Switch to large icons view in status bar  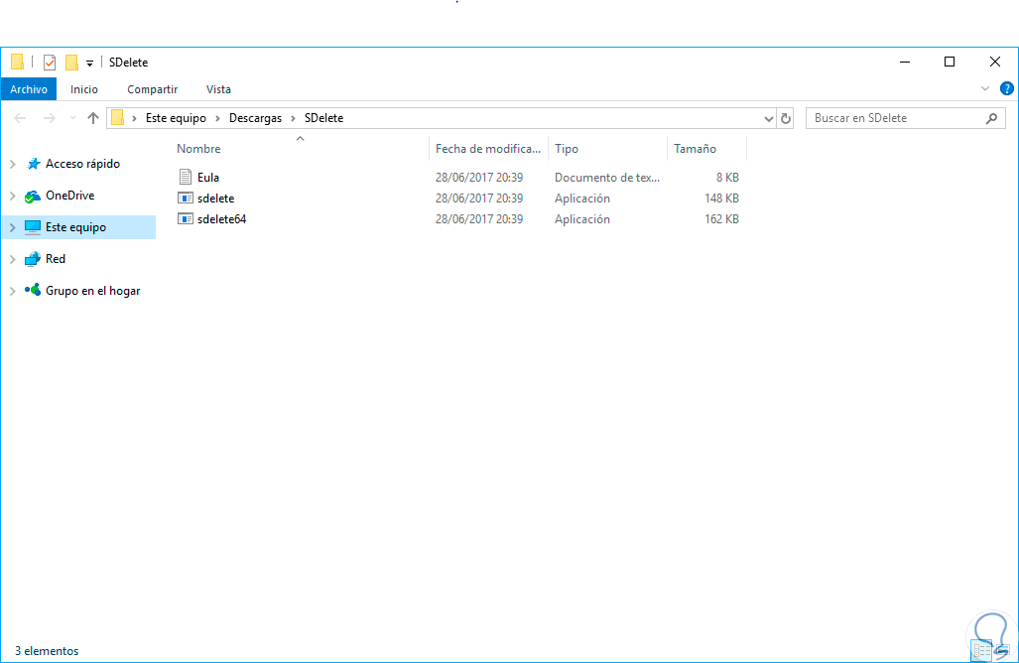[x=1001, y=650]
